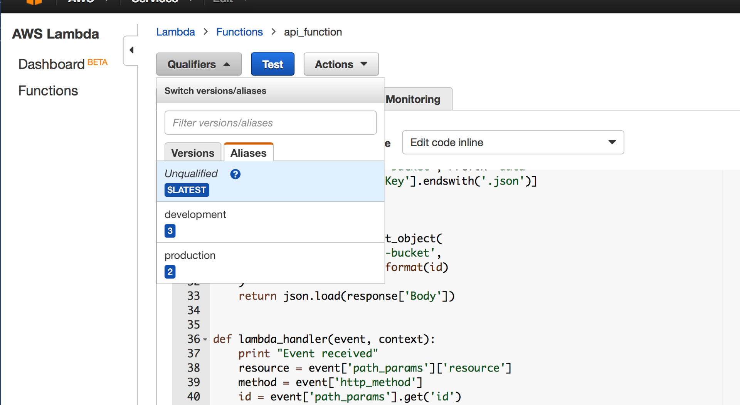Click the $LATEST badge
740x405 pixels.
pos(187,190)
